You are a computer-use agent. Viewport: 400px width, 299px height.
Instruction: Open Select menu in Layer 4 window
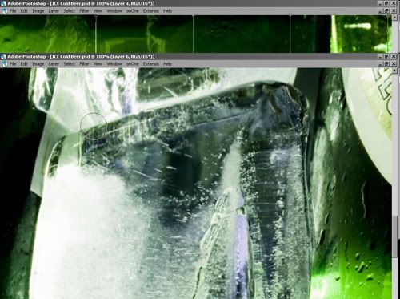70,11
